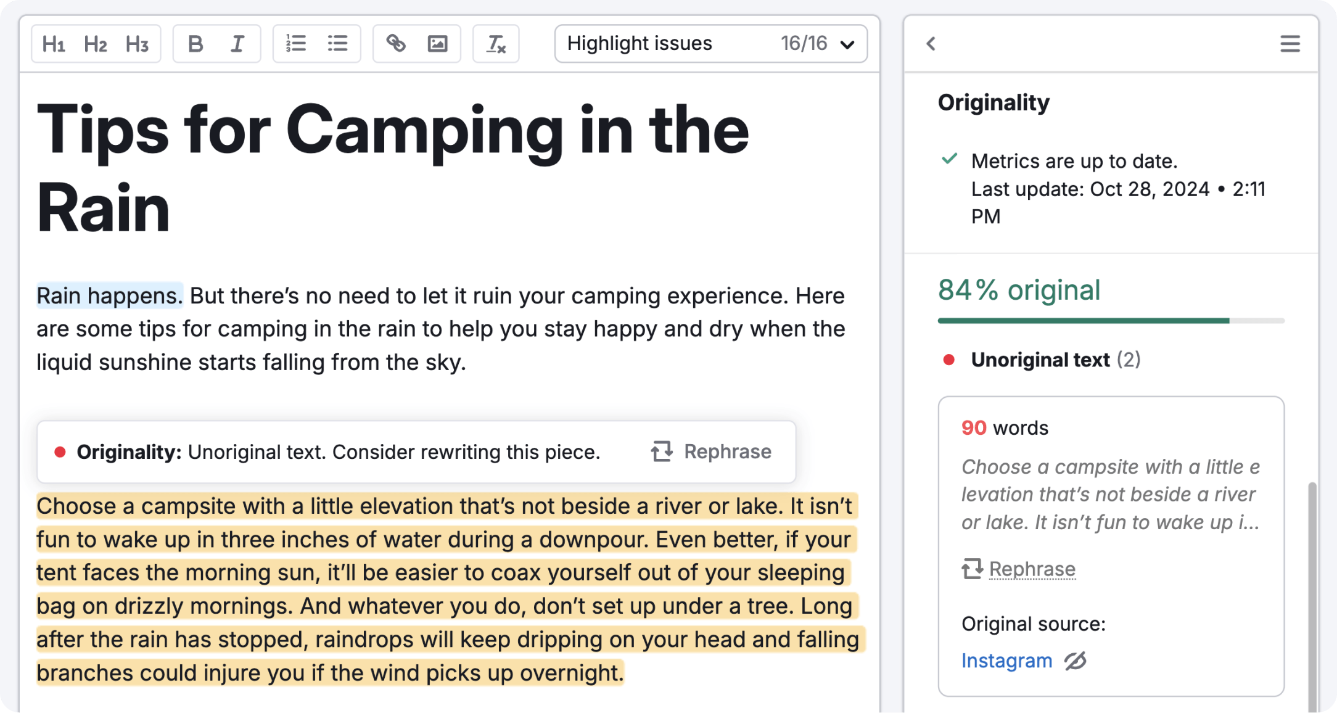The width and height of the screenshot is (1337, 713).
Task: Create a numbered list
Action: tap(296, 43)
